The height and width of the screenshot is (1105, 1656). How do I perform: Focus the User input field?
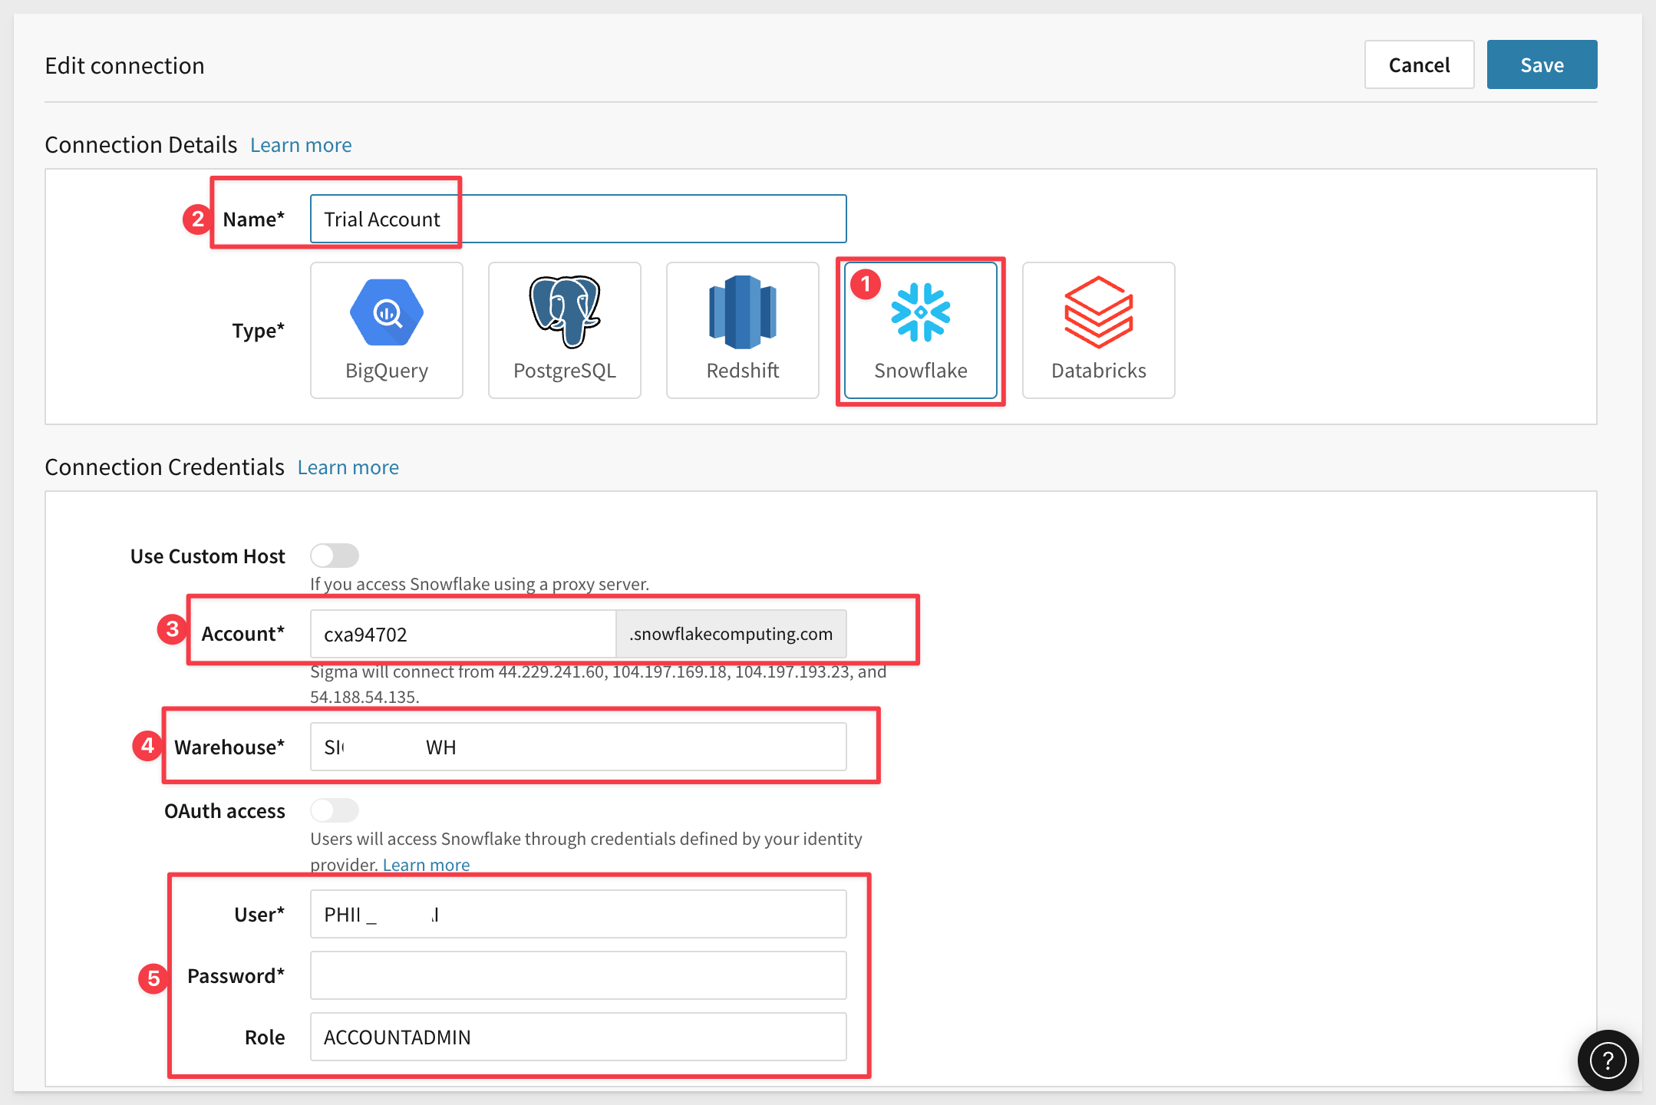coord(578,914)
